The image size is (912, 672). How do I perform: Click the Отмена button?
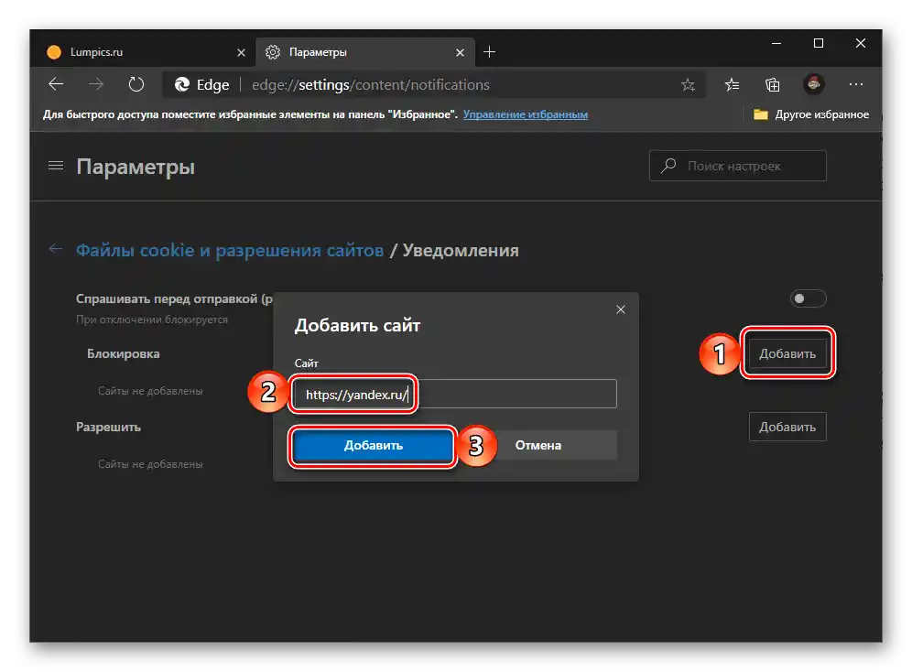(x=538, y=445)
